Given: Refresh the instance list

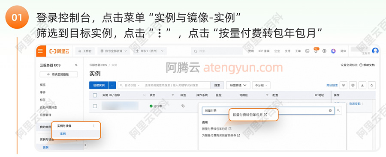Looking at the screenshot, I should 372,85.
